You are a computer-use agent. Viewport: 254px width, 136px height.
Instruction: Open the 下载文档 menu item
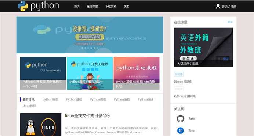tap(111, 7)
